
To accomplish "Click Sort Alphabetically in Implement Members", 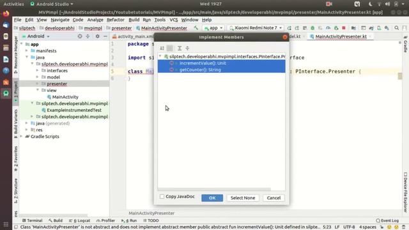I will click(x=162, y=48).
